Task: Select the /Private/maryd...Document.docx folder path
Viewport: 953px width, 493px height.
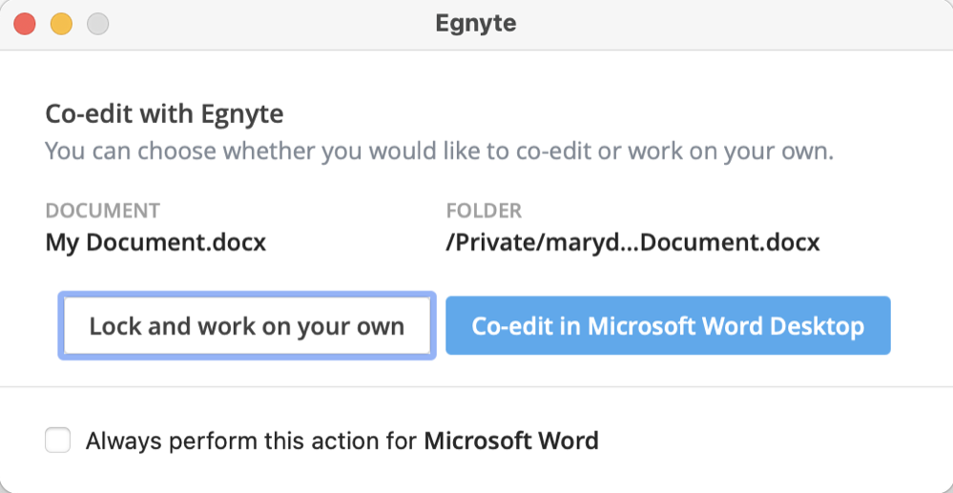Action: tap(632, 243)
